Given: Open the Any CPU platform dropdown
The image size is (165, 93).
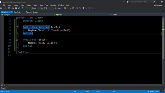Looking at the screenshot, I should click(x=47, y=8).
